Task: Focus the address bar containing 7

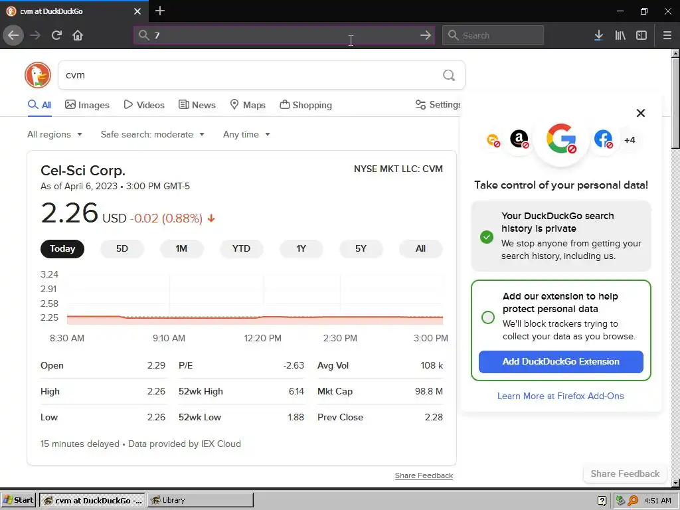Action: (284, 35)
